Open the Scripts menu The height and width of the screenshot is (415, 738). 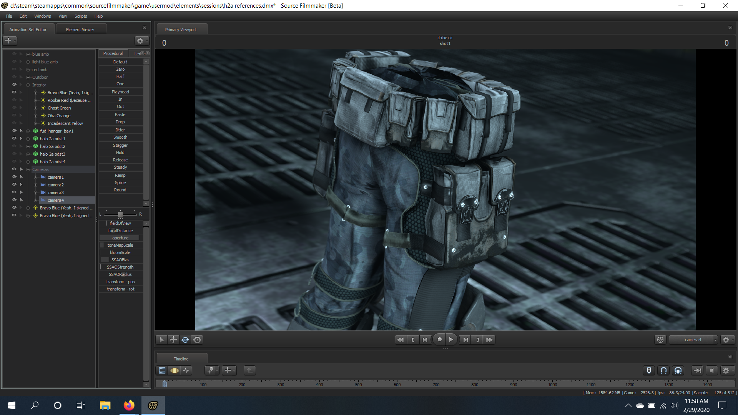coord(81,16)
